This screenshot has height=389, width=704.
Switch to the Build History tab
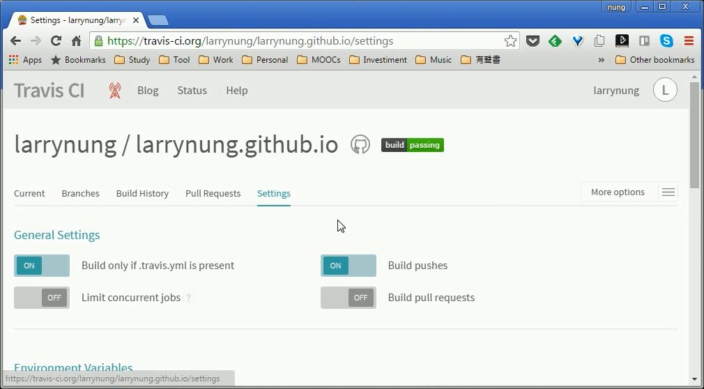[x=142, y=194]
